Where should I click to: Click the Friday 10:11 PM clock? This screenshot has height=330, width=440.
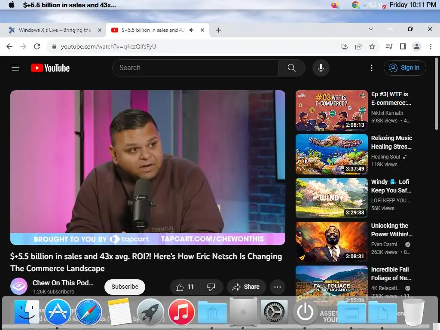[412, 5]
